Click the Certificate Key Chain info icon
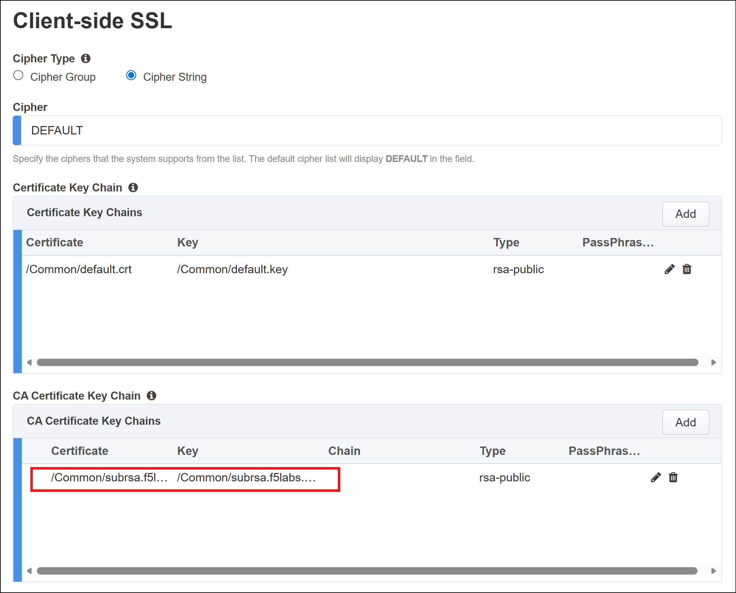The height and width of the screenshot is (593, 736). click(x=133, y=187)
